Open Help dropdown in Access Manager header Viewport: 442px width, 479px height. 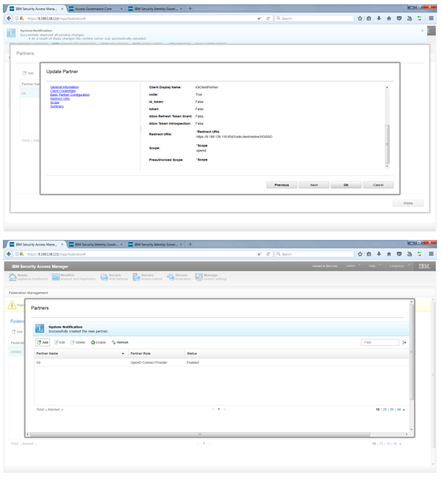[x=375, y=266]
